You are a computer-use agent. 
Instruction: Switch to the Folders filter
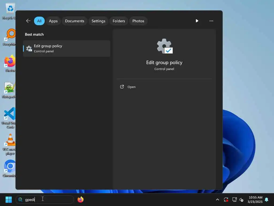pyautogui.click(x=119, y=21)
